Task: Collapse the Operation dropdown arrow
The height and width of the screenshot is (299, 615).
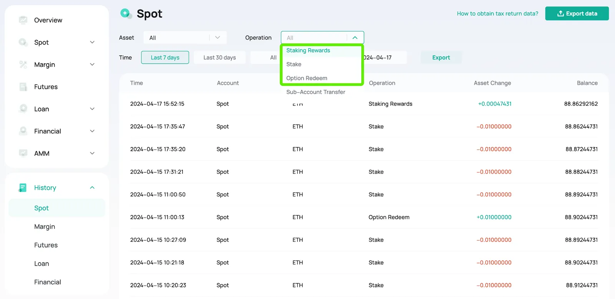Action: (355, 38)
